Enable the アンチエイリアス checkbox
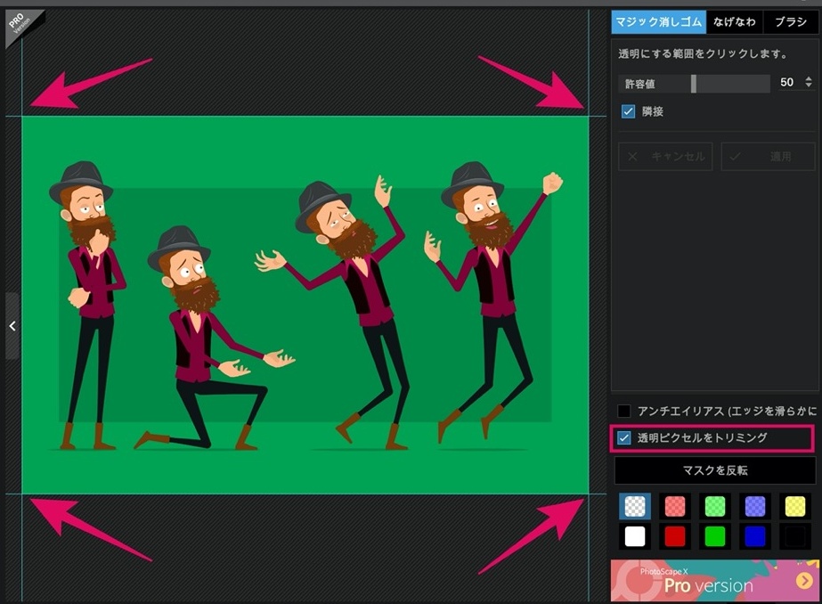The height and width of the screenshot is (604, 822). click(623, 411)
